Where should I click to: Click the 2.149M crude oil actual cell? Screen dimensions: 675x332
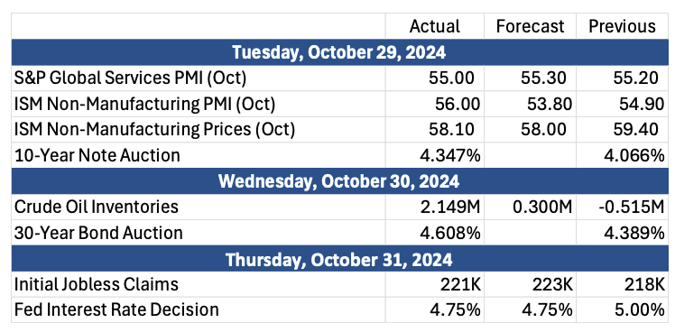coord(434,207)
